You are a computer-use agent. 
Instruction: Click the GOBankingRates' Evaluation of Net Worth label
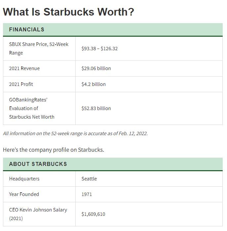tap(31, 108)
